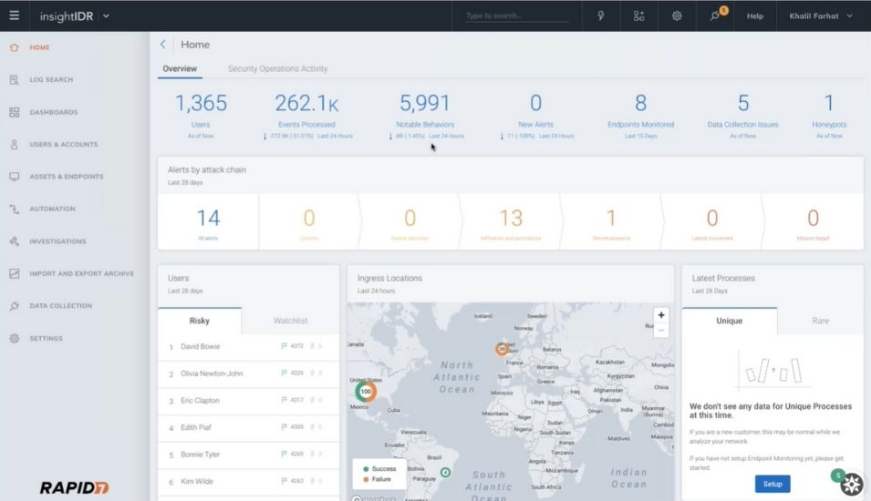Select the Watchlist tab in Users
The image size is (871, 501).
[x=290, y=321]
